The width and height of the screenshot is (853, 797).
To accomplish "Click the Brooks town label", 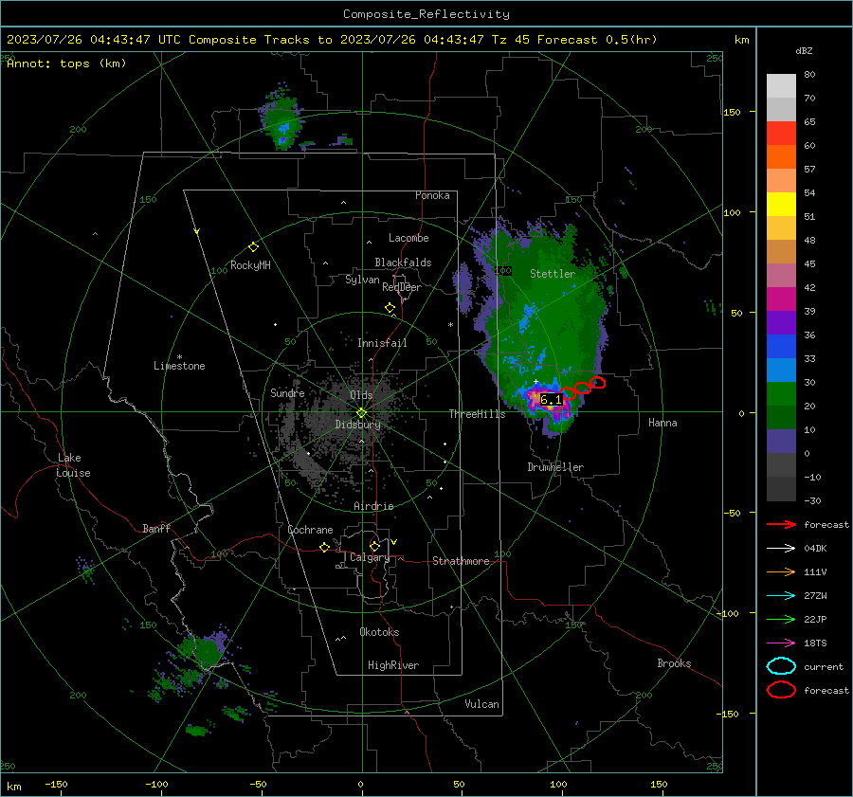I will tap(674, 663).
